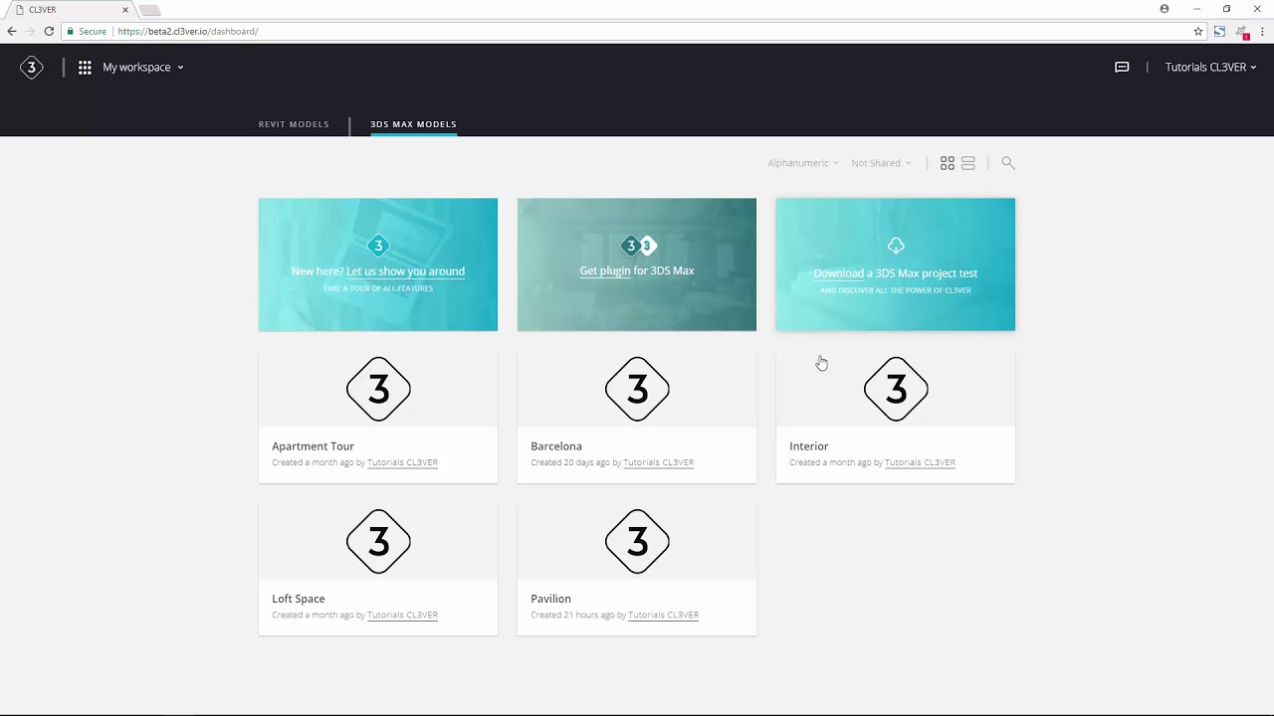Click the red-badged extension icon
Image resolution: width=1274 pixels, height=716 pixels.
click(1243, 33)
